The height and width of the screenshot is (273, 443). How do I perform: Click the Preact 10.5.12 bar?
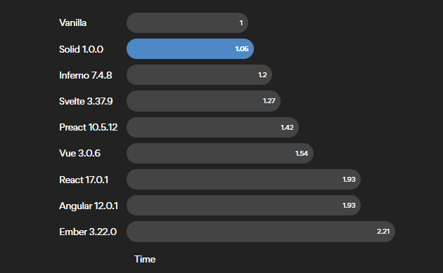[213, 128]
